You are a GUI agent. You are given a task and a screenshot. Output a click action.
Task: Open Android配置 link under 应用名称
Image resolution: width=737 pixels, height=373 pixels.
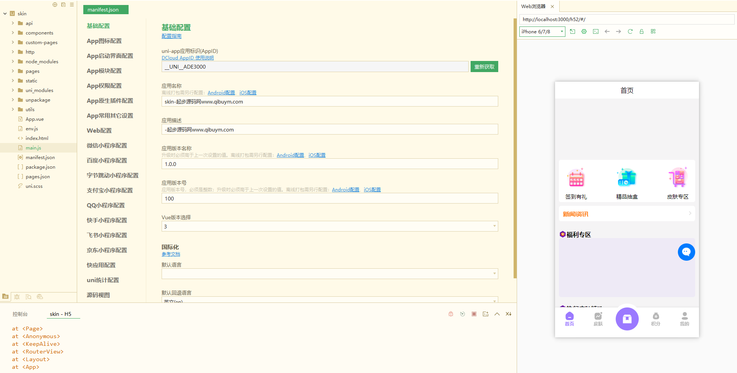(x=221, y=93)
